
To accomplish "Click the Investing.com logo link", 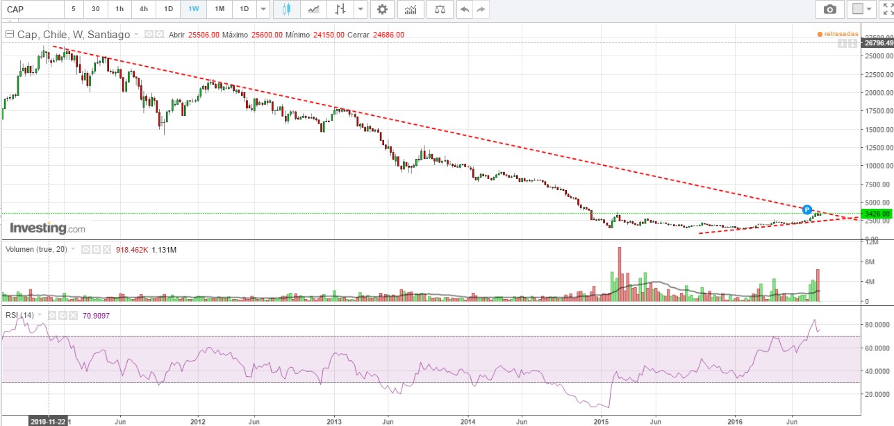I will coord(47,228).
